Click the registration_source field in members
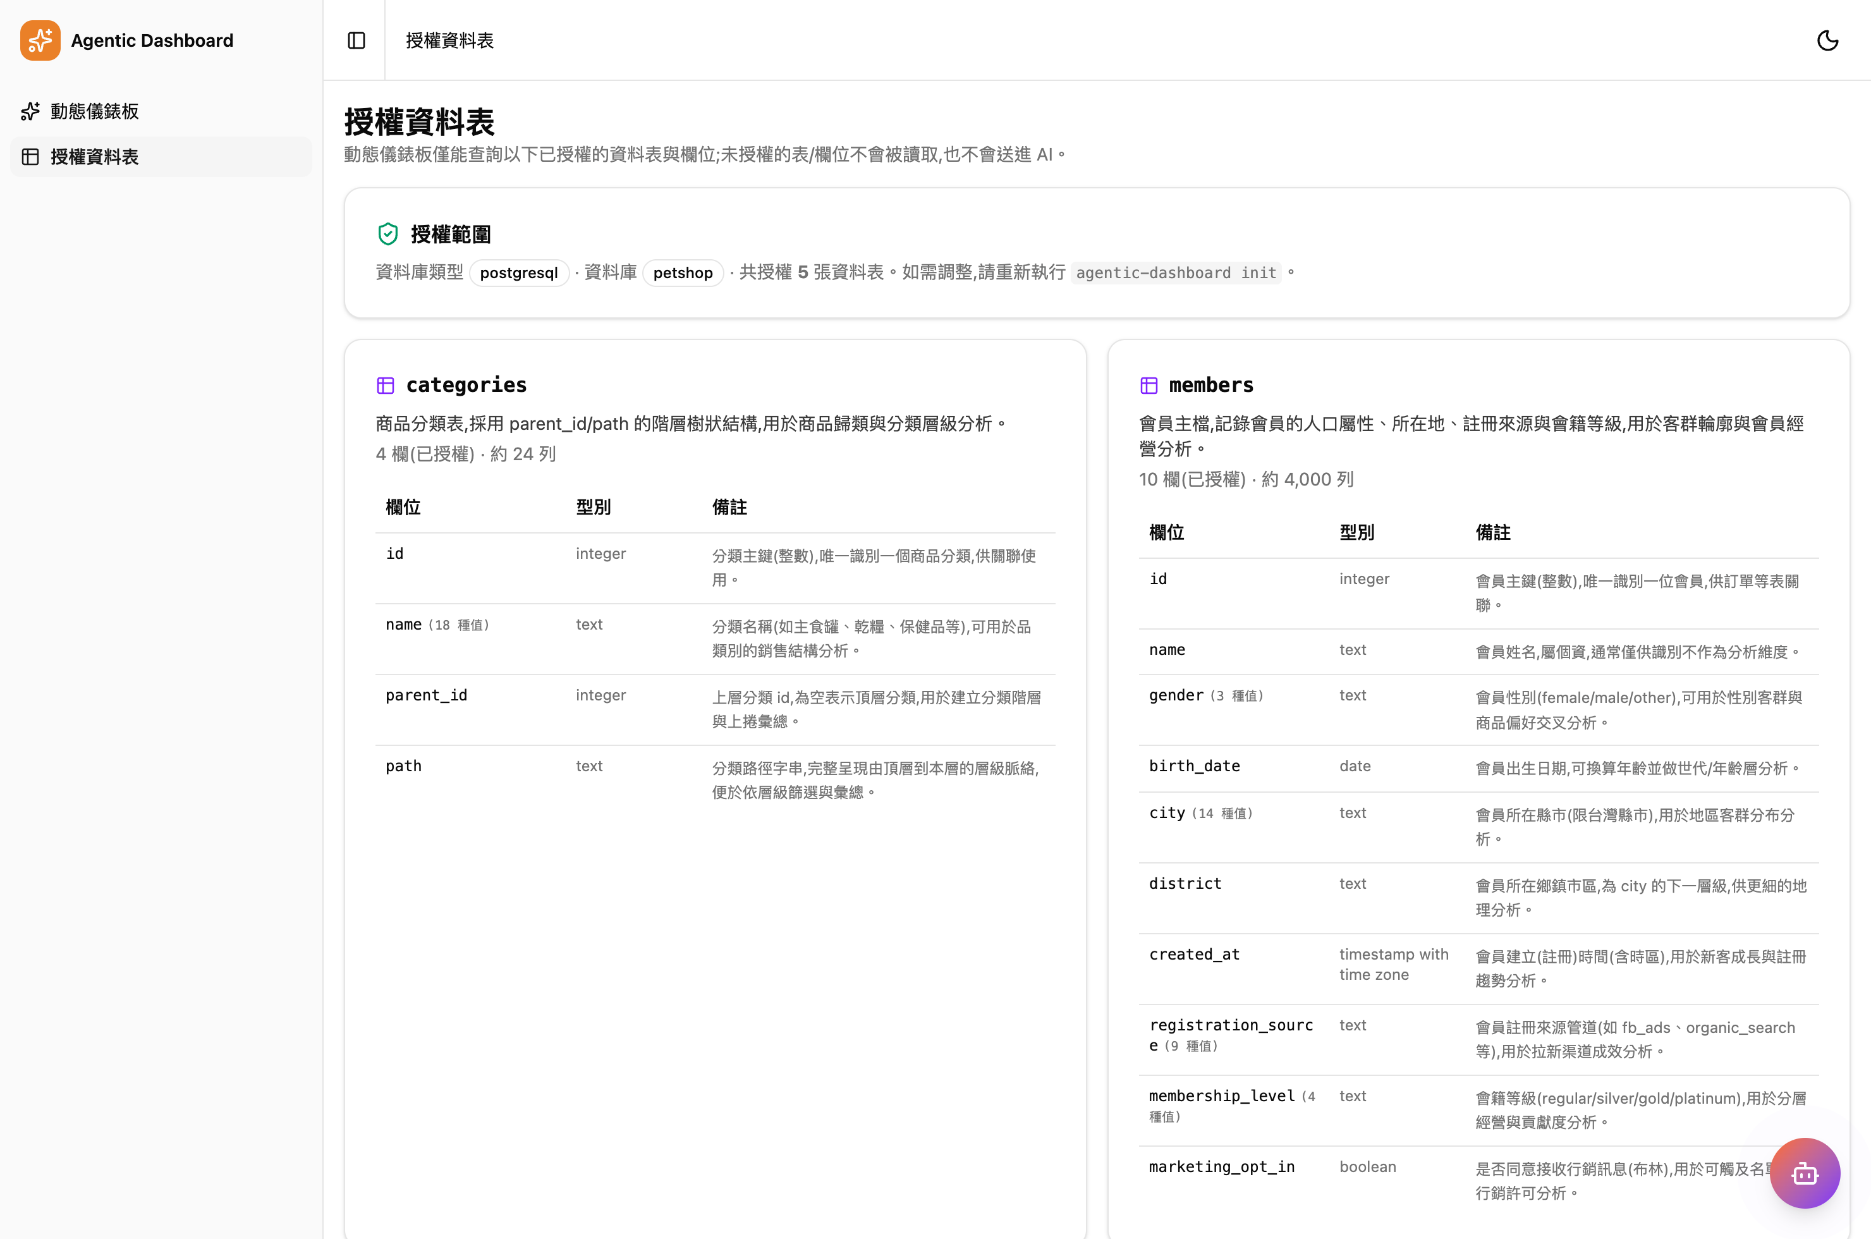The image size is (1871, 1239). coord(1231,1035)
